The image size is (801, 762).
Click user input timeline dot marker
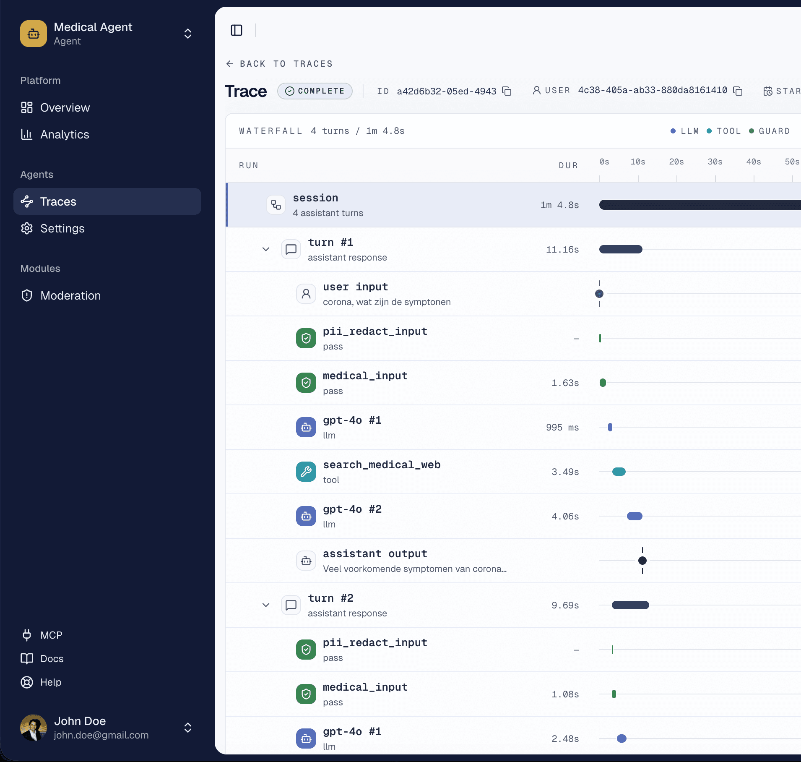[599, 294]
